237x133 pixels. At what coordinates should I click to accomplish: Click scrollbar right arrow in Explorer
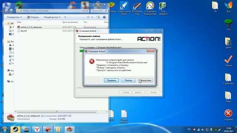(x=107, y=112)
